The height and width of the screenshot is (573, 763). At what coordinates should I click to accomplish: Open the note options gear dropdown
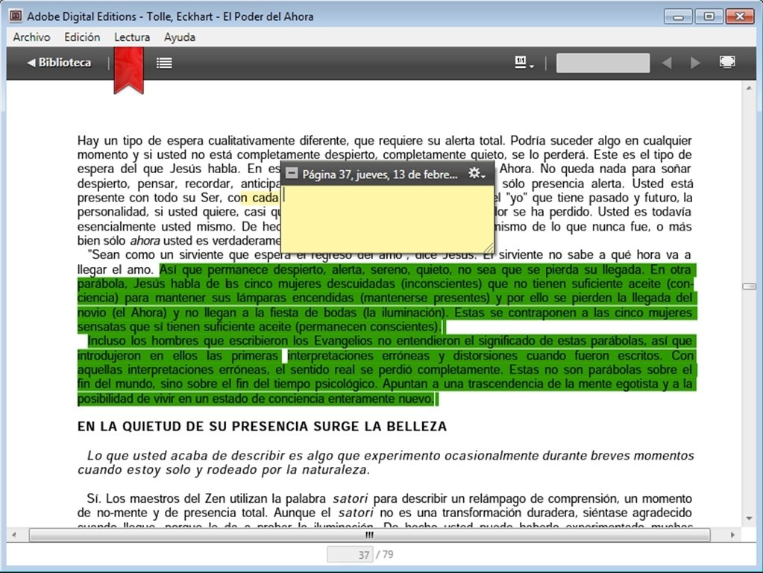click(477, 173)
